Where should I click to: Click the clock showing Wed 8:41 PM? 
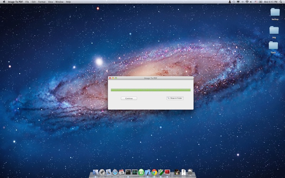click(x=271, y=2)
